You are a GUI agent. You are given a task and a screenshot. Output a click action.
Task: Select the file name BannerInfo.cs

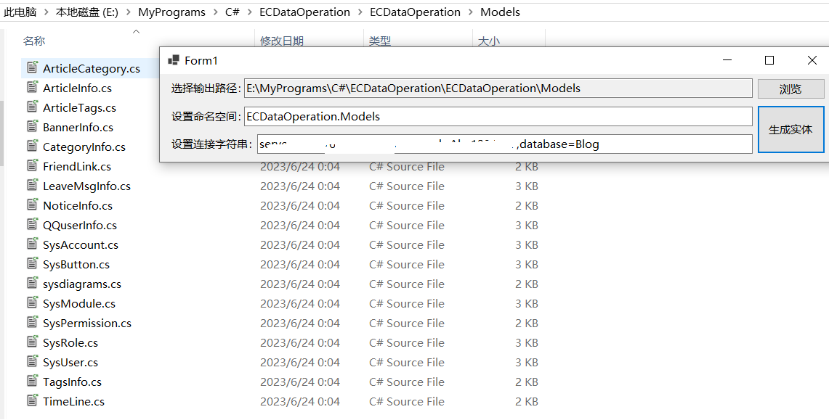click(78, 127)
